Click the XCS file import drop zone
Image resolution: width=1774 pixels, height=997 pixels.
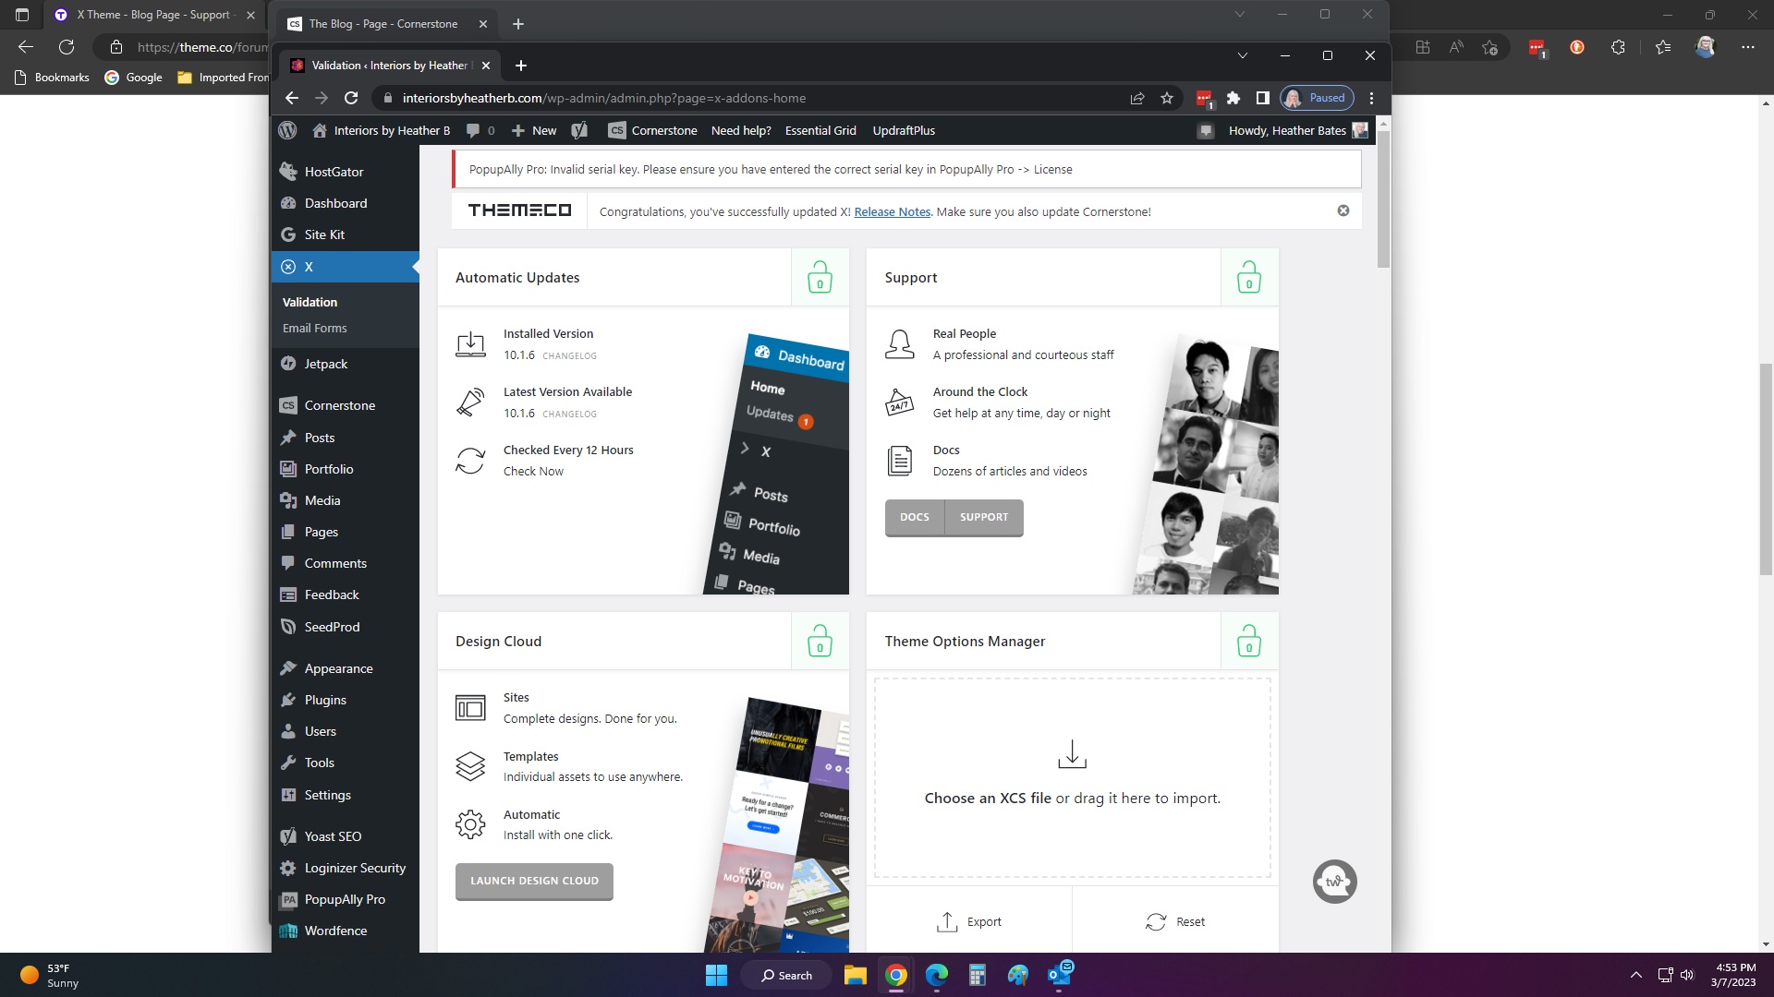1072,777
